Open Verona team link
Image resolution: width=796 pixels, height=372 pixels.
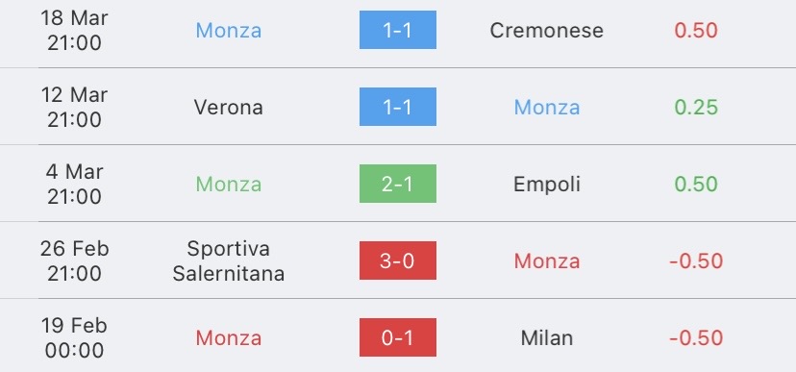tap(229, 107)
